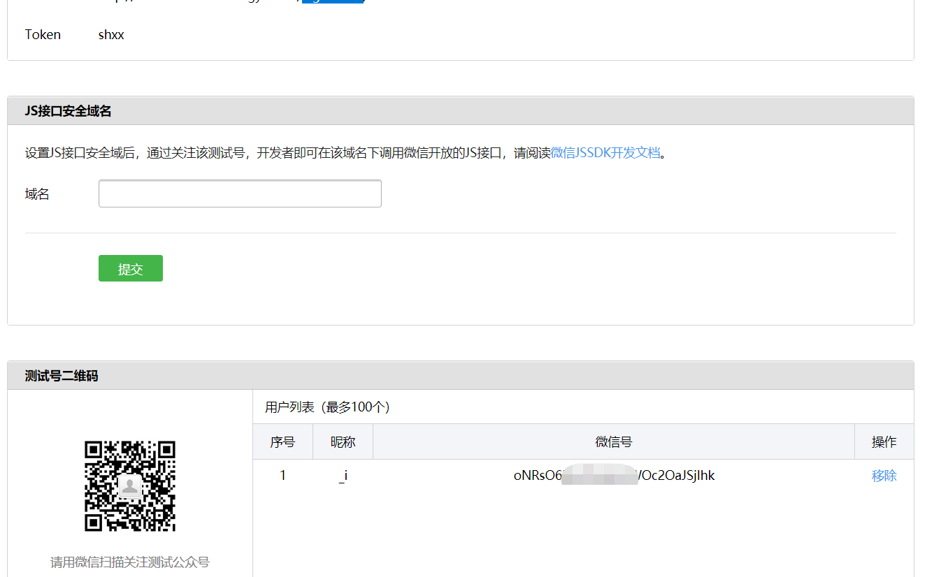
Task: Click the 操作 column header
Action: [884, 441]
